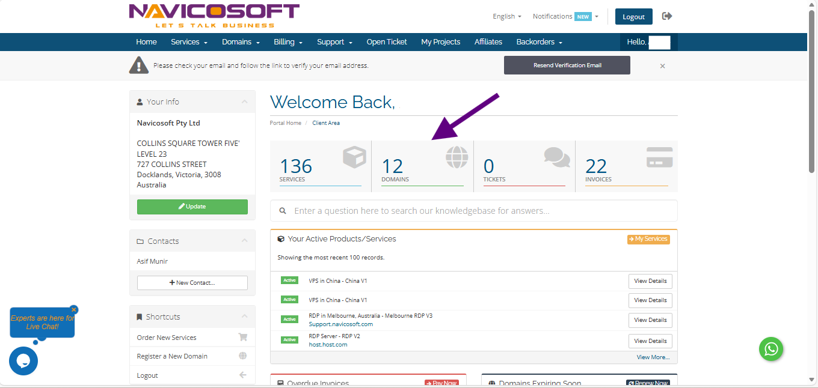Expand the Notifications dropdown
Screen dimensions: 818x388
[565, 17]
